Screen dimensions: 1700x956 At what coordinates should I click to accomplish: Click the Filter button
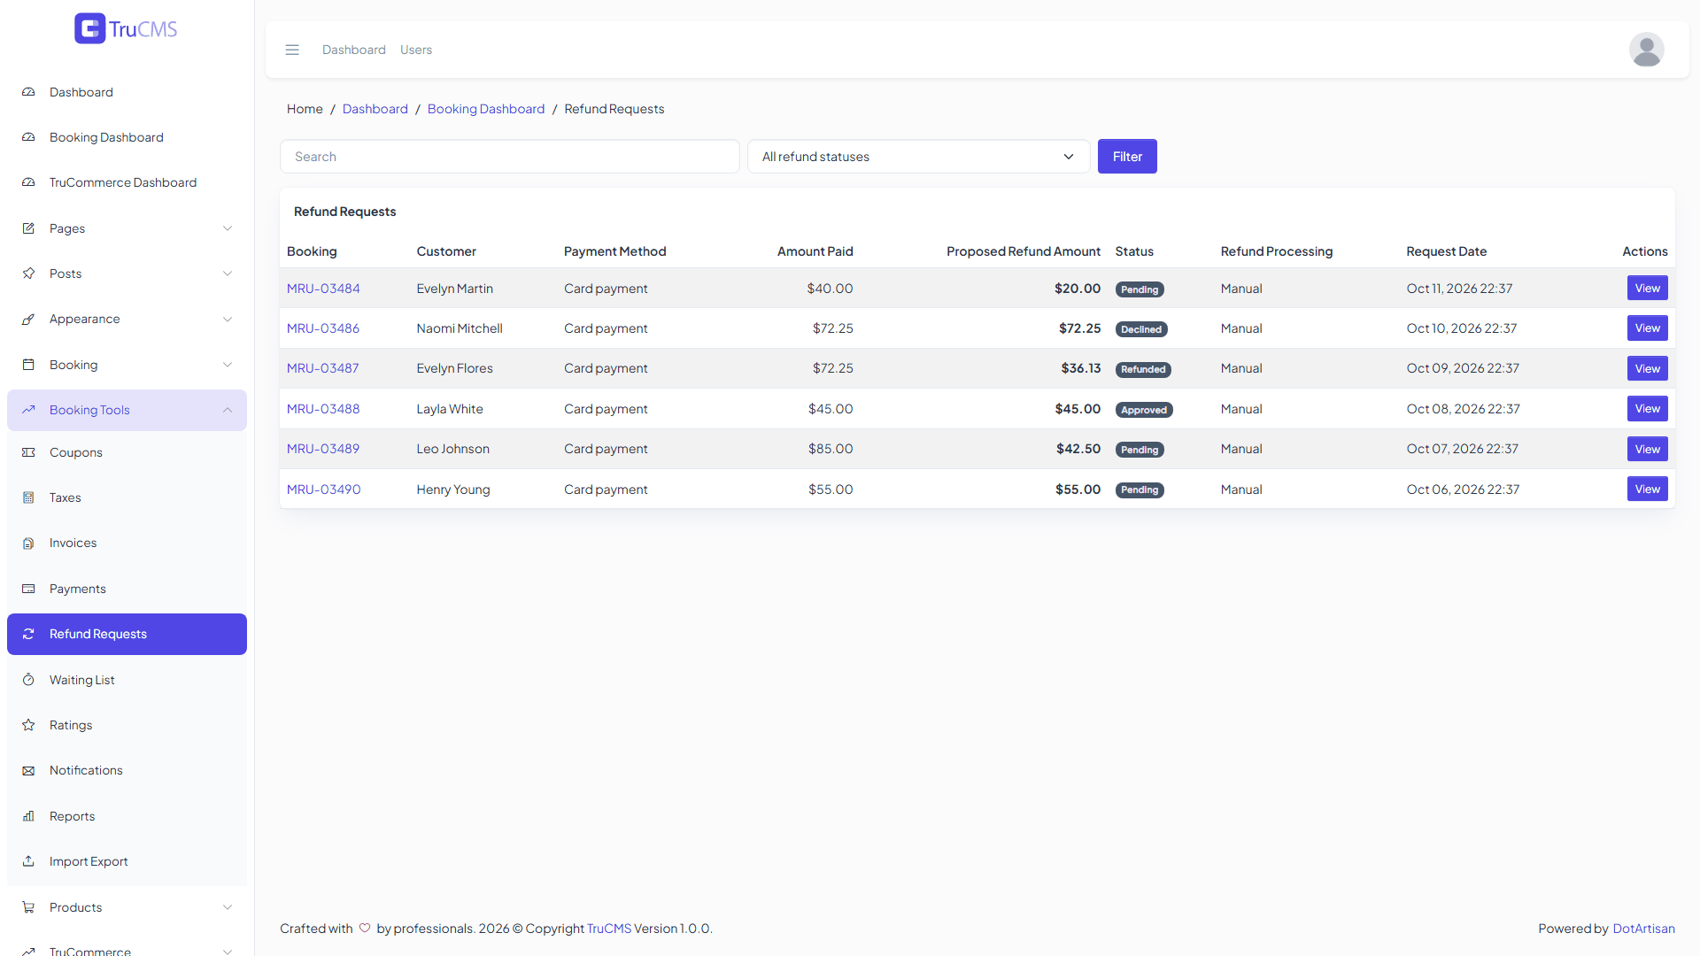(x=1127, y=157)
